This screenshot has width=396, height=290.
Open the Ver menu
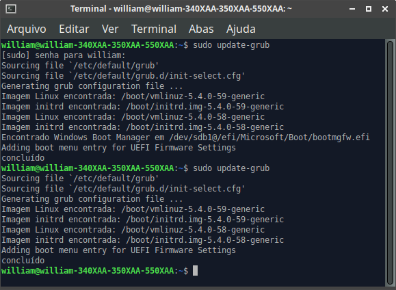110,29
